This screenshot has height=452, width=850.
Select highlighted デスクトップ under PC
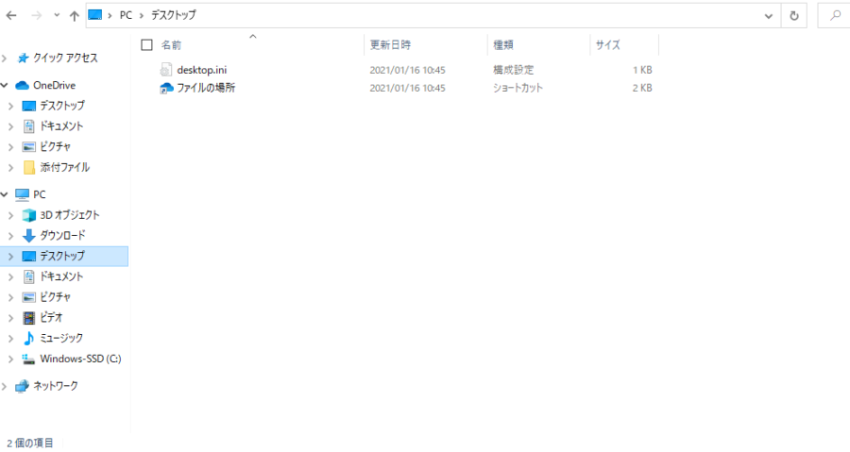64,256
